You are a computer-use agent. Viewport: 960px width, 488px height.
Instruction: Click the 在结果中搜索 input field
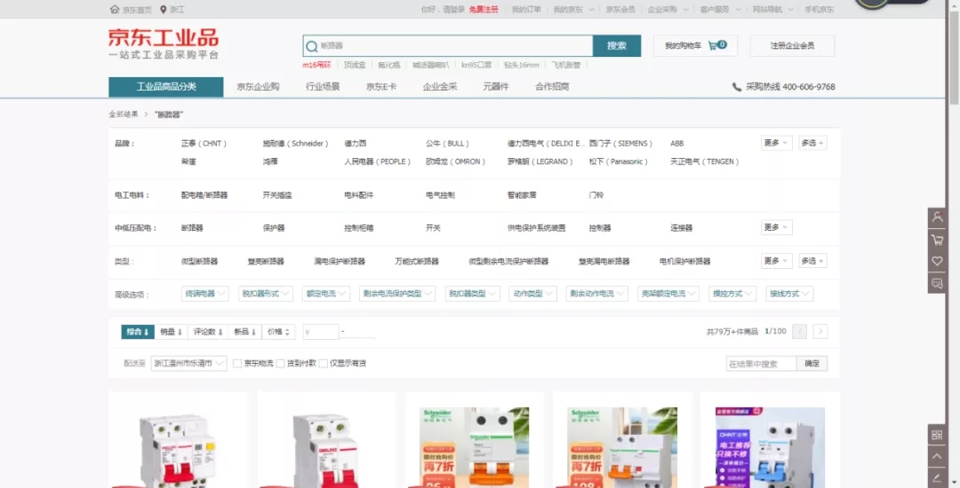pyautogui.click(x=761, y=364)
